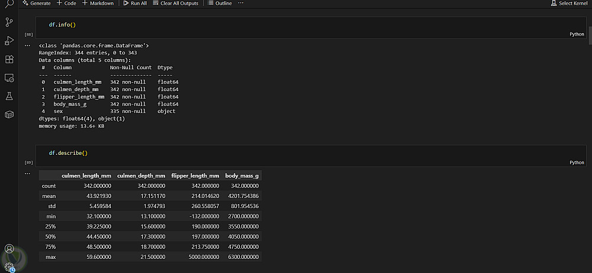Screen dimensions: 592x273
Task: Click the value 260.558057 in std row
Action: [x=206, y=206]
